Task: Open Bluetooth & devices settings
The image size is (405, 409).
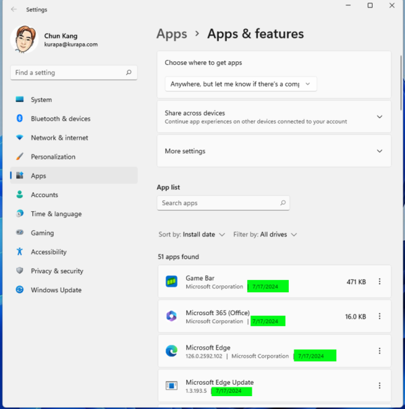Action: point(74,118)
